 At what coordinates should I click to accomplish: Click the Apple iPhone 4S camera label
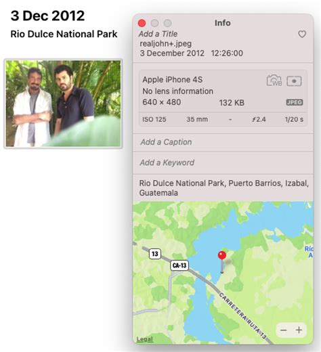tap(173, 80)
